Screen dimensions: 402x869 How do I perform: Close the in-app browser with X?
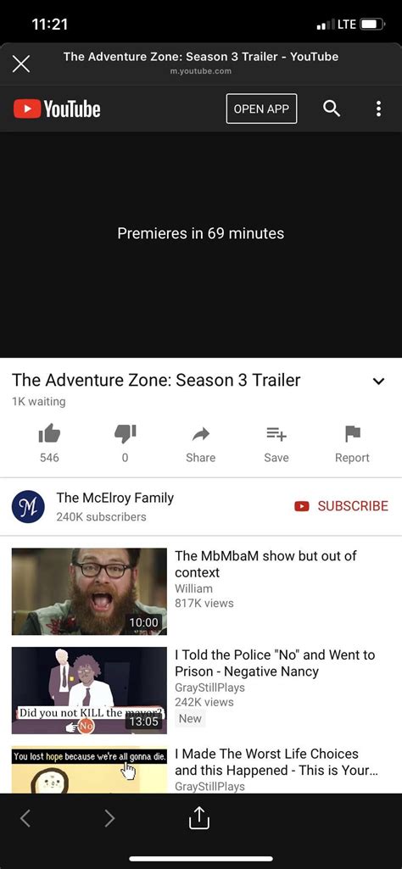(21, 64)
